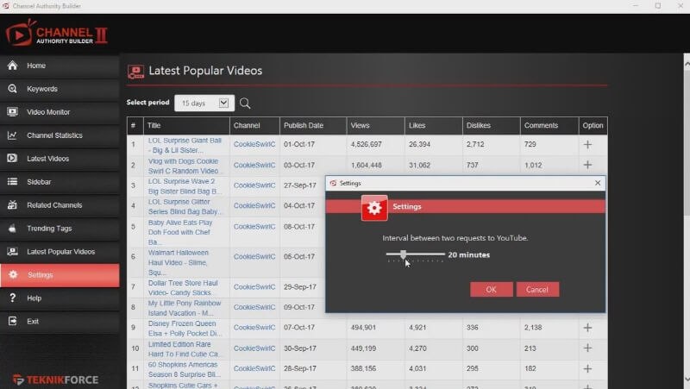Image resolution: width=690 pixels, height=389 pixels.
Task: Click comments value 2,138
Action: coord(533,328)
